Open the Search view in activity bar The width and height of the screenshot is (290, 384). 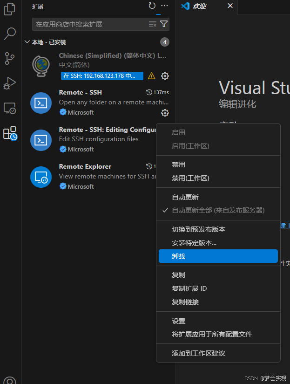[x=10, y=34]
